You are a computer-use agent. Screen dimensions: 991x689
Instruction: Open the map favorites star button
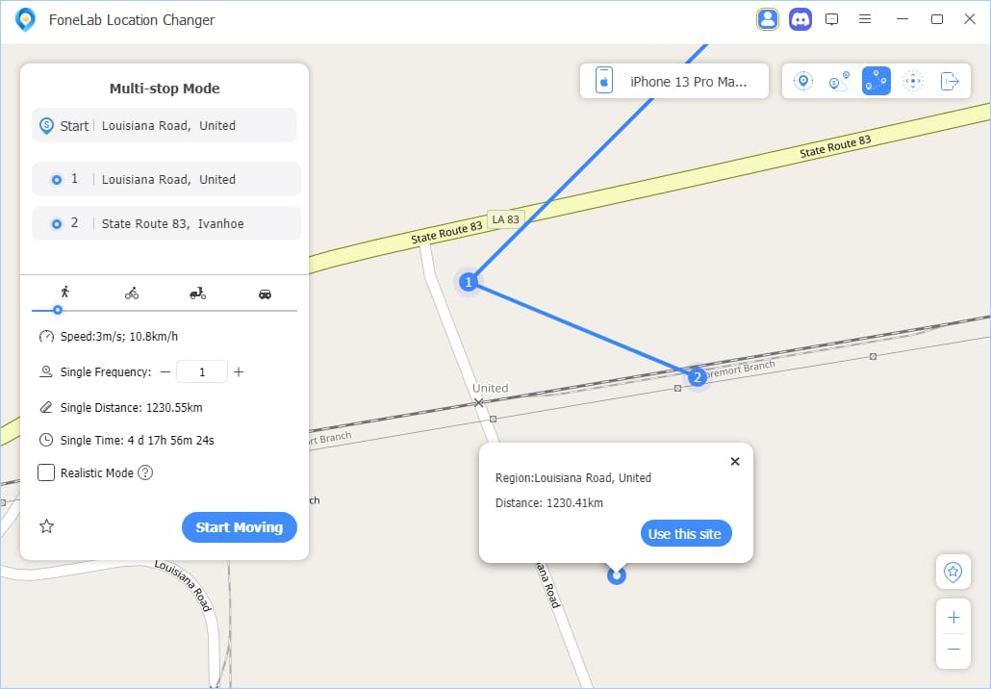point(953,572)
